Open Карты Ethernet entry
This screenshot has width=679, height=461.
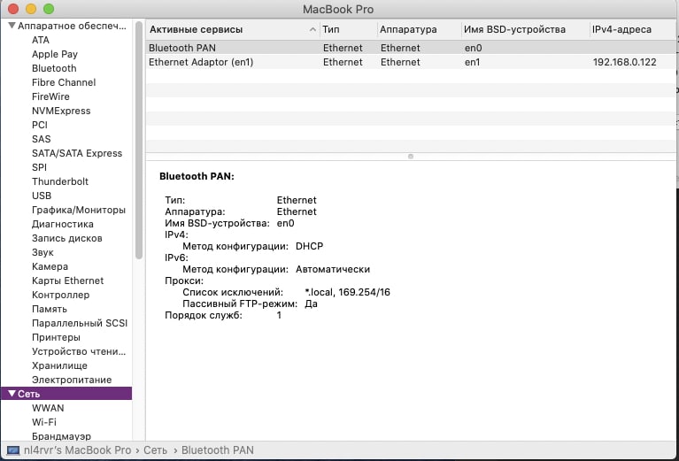click(x=67, y=280)
